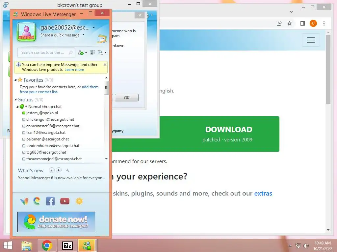Click the Messenger taskbar icon
This screenshot has height=252, width=337.
coord(87,245)
